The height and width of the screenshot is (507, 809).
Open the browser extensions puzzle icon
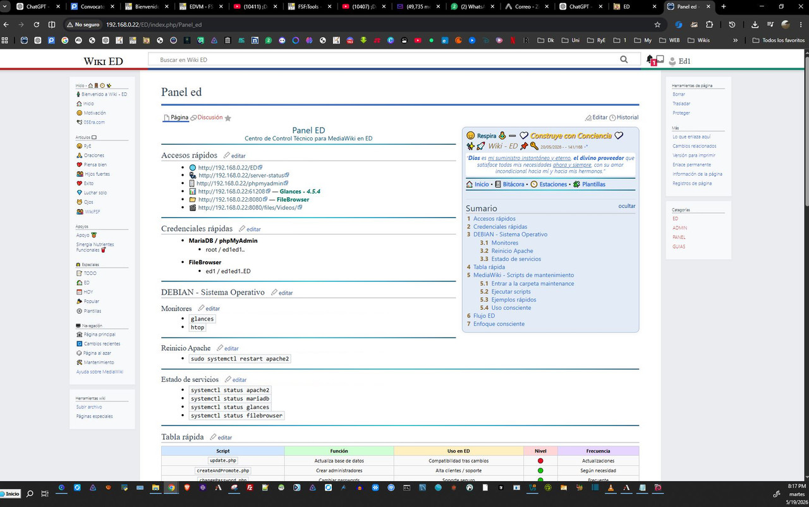pos(710,25)
